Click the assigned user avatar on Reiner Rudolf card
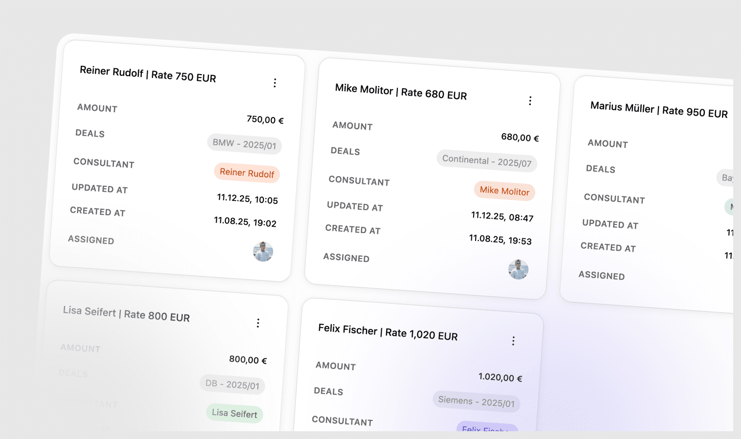 263,252
